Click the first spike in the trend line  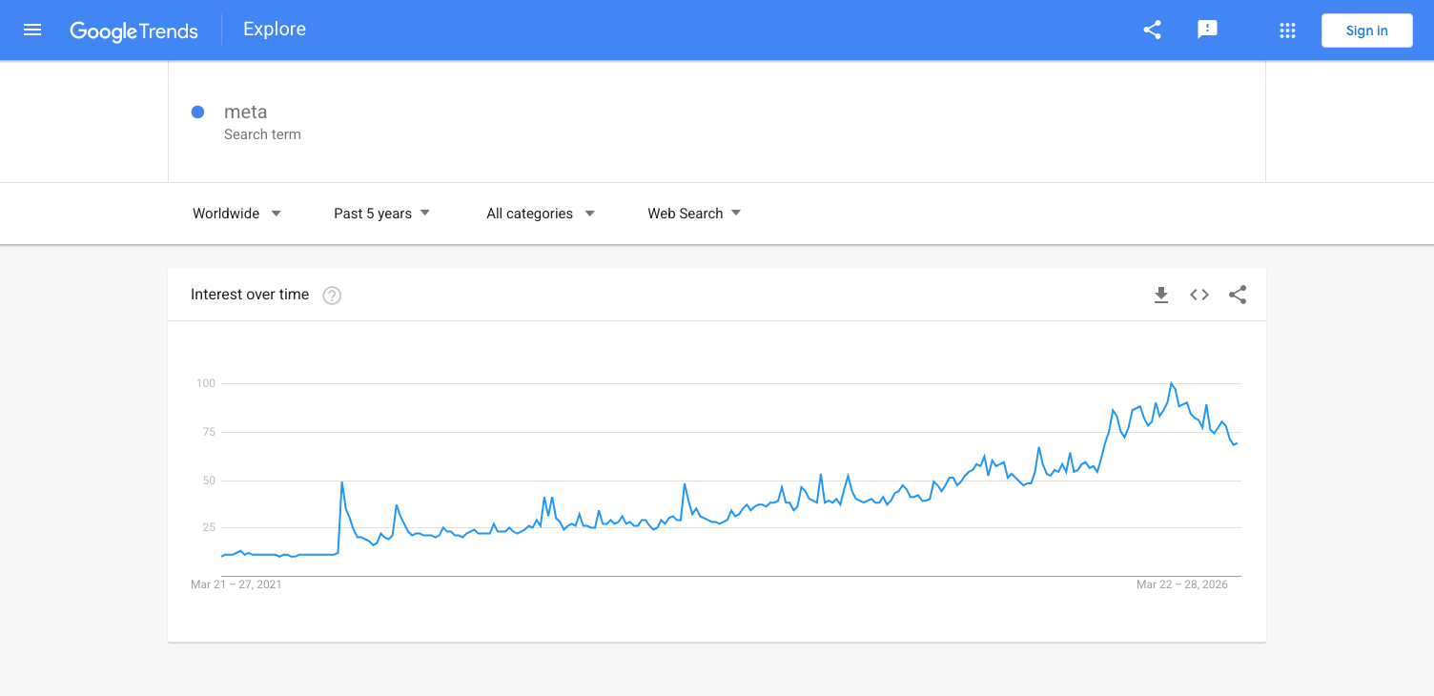point(342,483)
